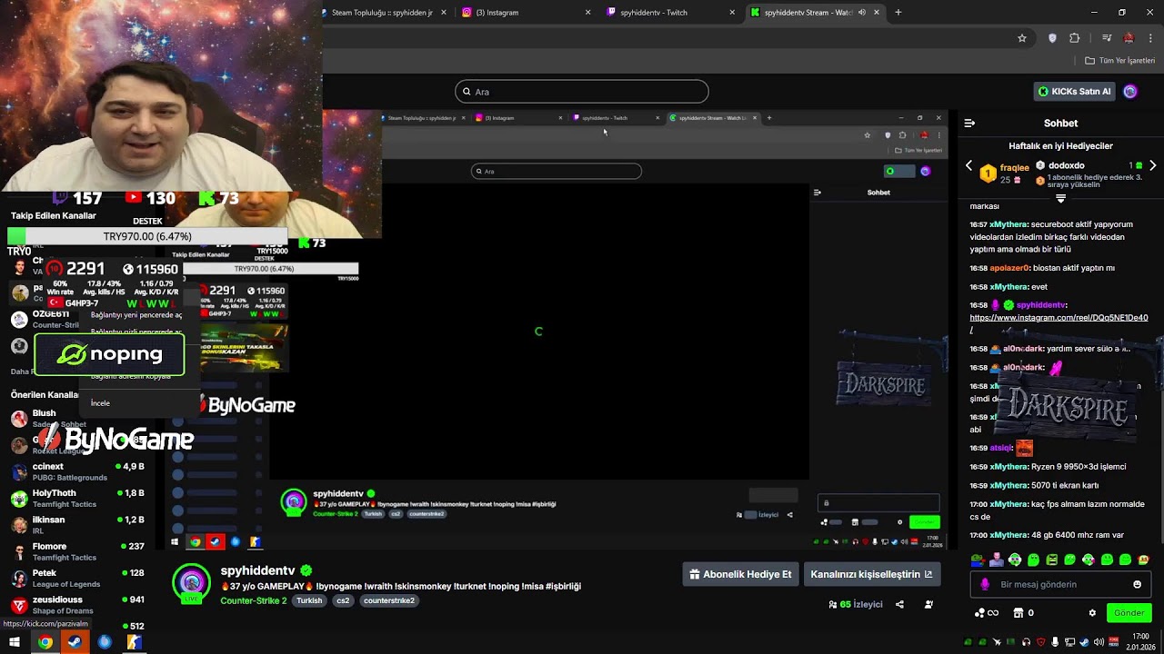Image resolution: width=1164 pixels, height=654 pixels.
Task: Open the moderator user icon next to share
Action: tap(928, 604)
